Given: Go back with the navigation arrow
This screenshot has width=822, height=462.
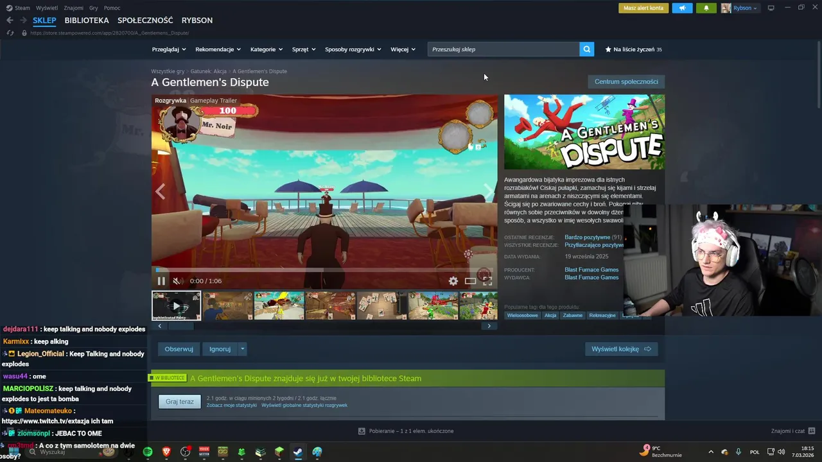Looking at the screenshot, I should [x=10, y=21].
